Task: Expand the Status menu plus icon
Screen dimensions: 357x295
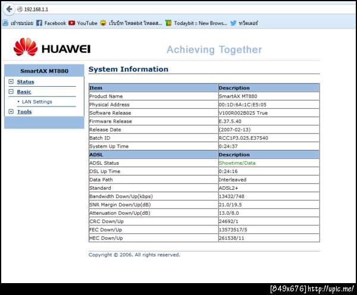Action: (x=11, y=81)
